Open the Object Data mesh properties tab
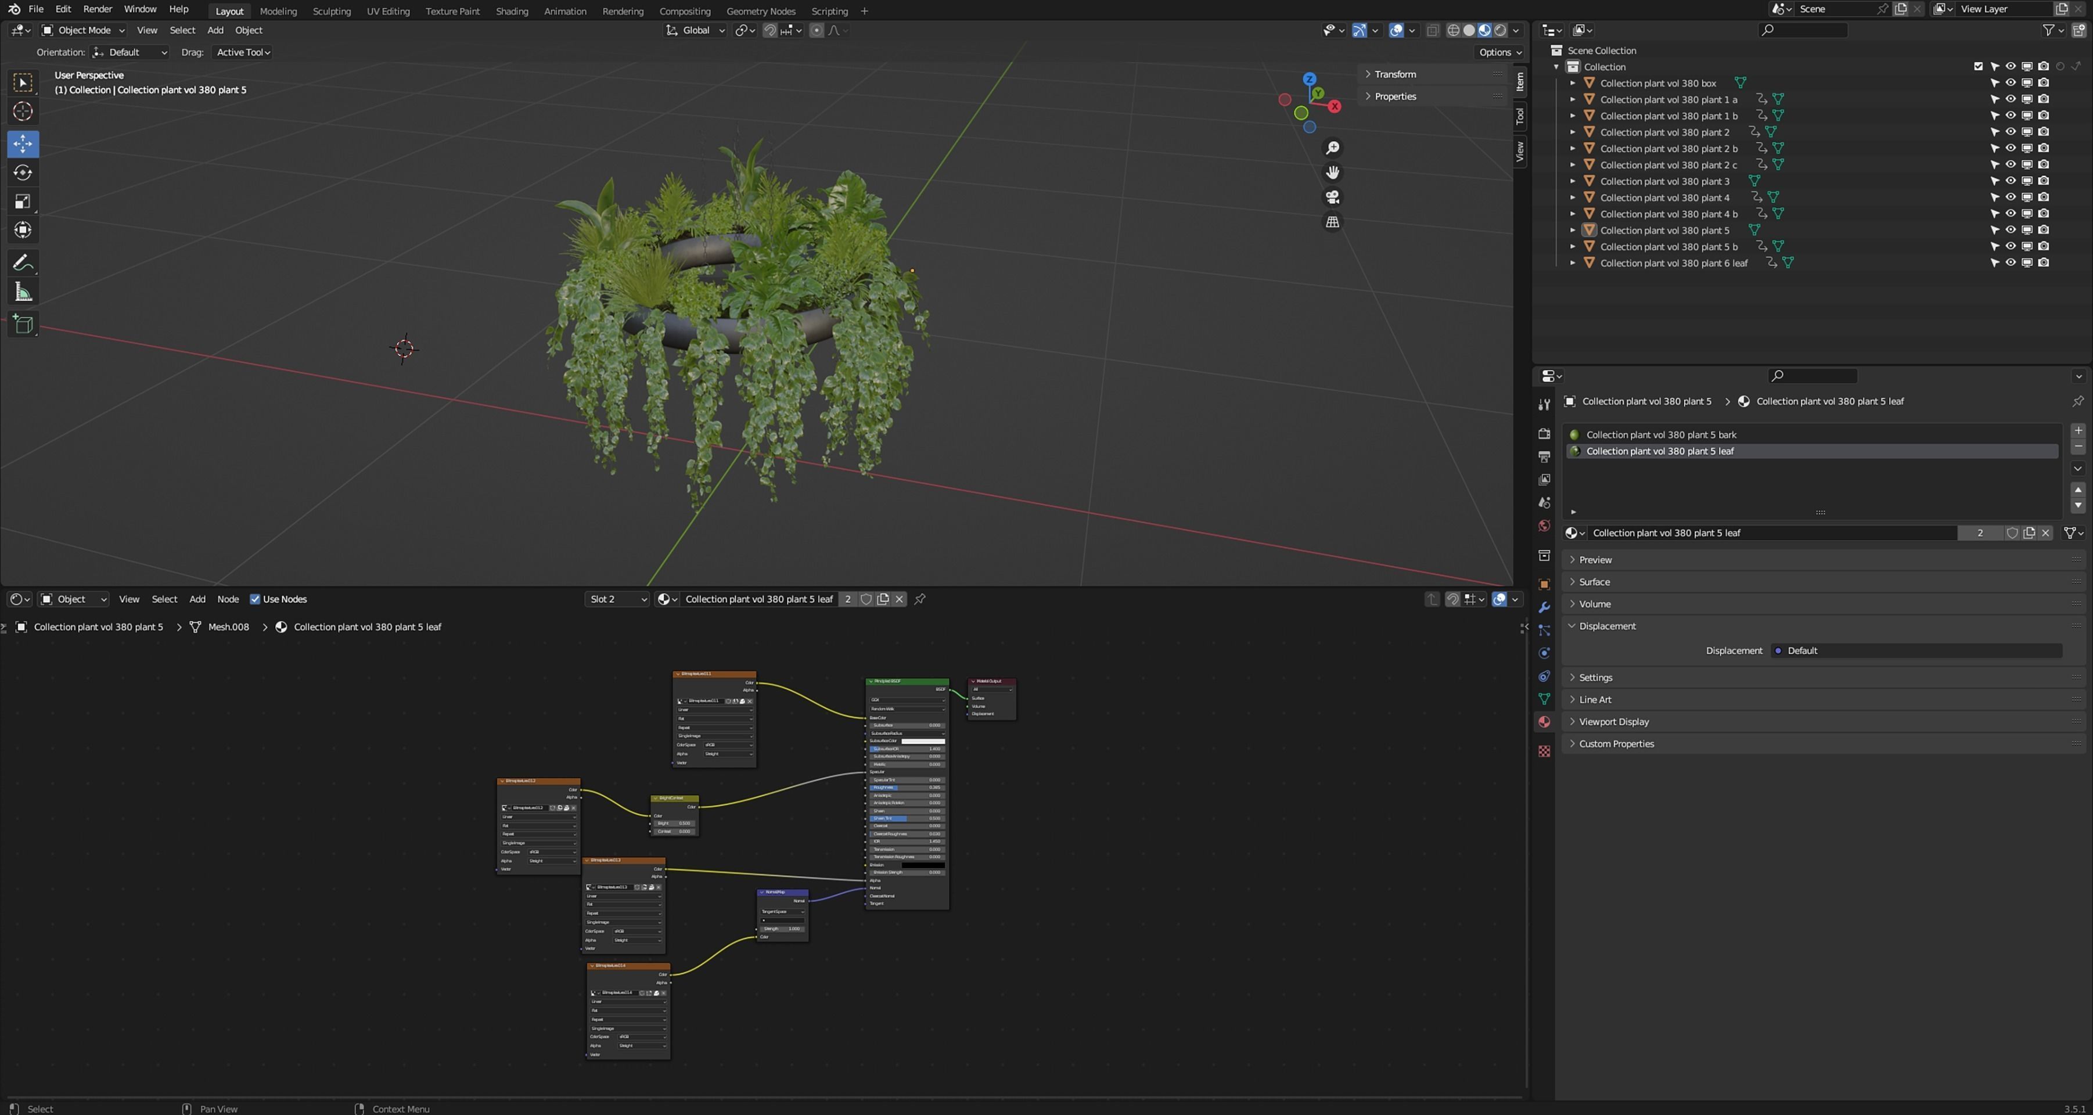2093x1115 pixels. [1544, 699]
